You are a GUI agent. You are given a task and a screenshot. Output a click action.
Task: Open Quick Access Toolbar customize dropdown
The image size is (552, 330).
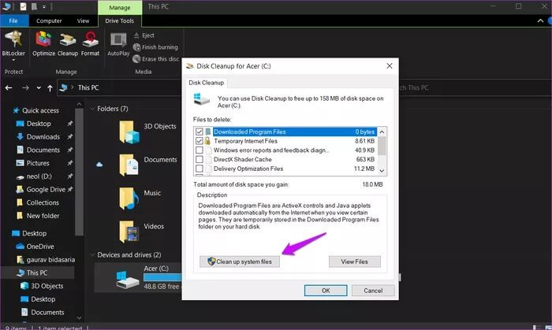44,6
